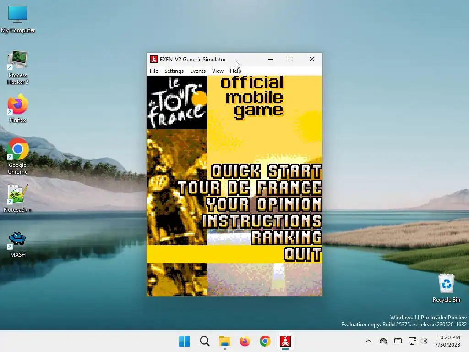Select Process Hacker 2 desktop shortcut
This screenshot has height=352, width=469.
click(18, 68)
